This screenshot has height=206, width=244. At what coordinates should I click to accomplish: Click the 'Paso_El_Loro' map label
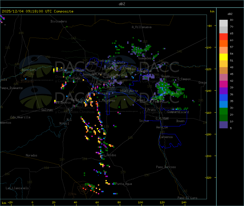(x=187, y=198)
